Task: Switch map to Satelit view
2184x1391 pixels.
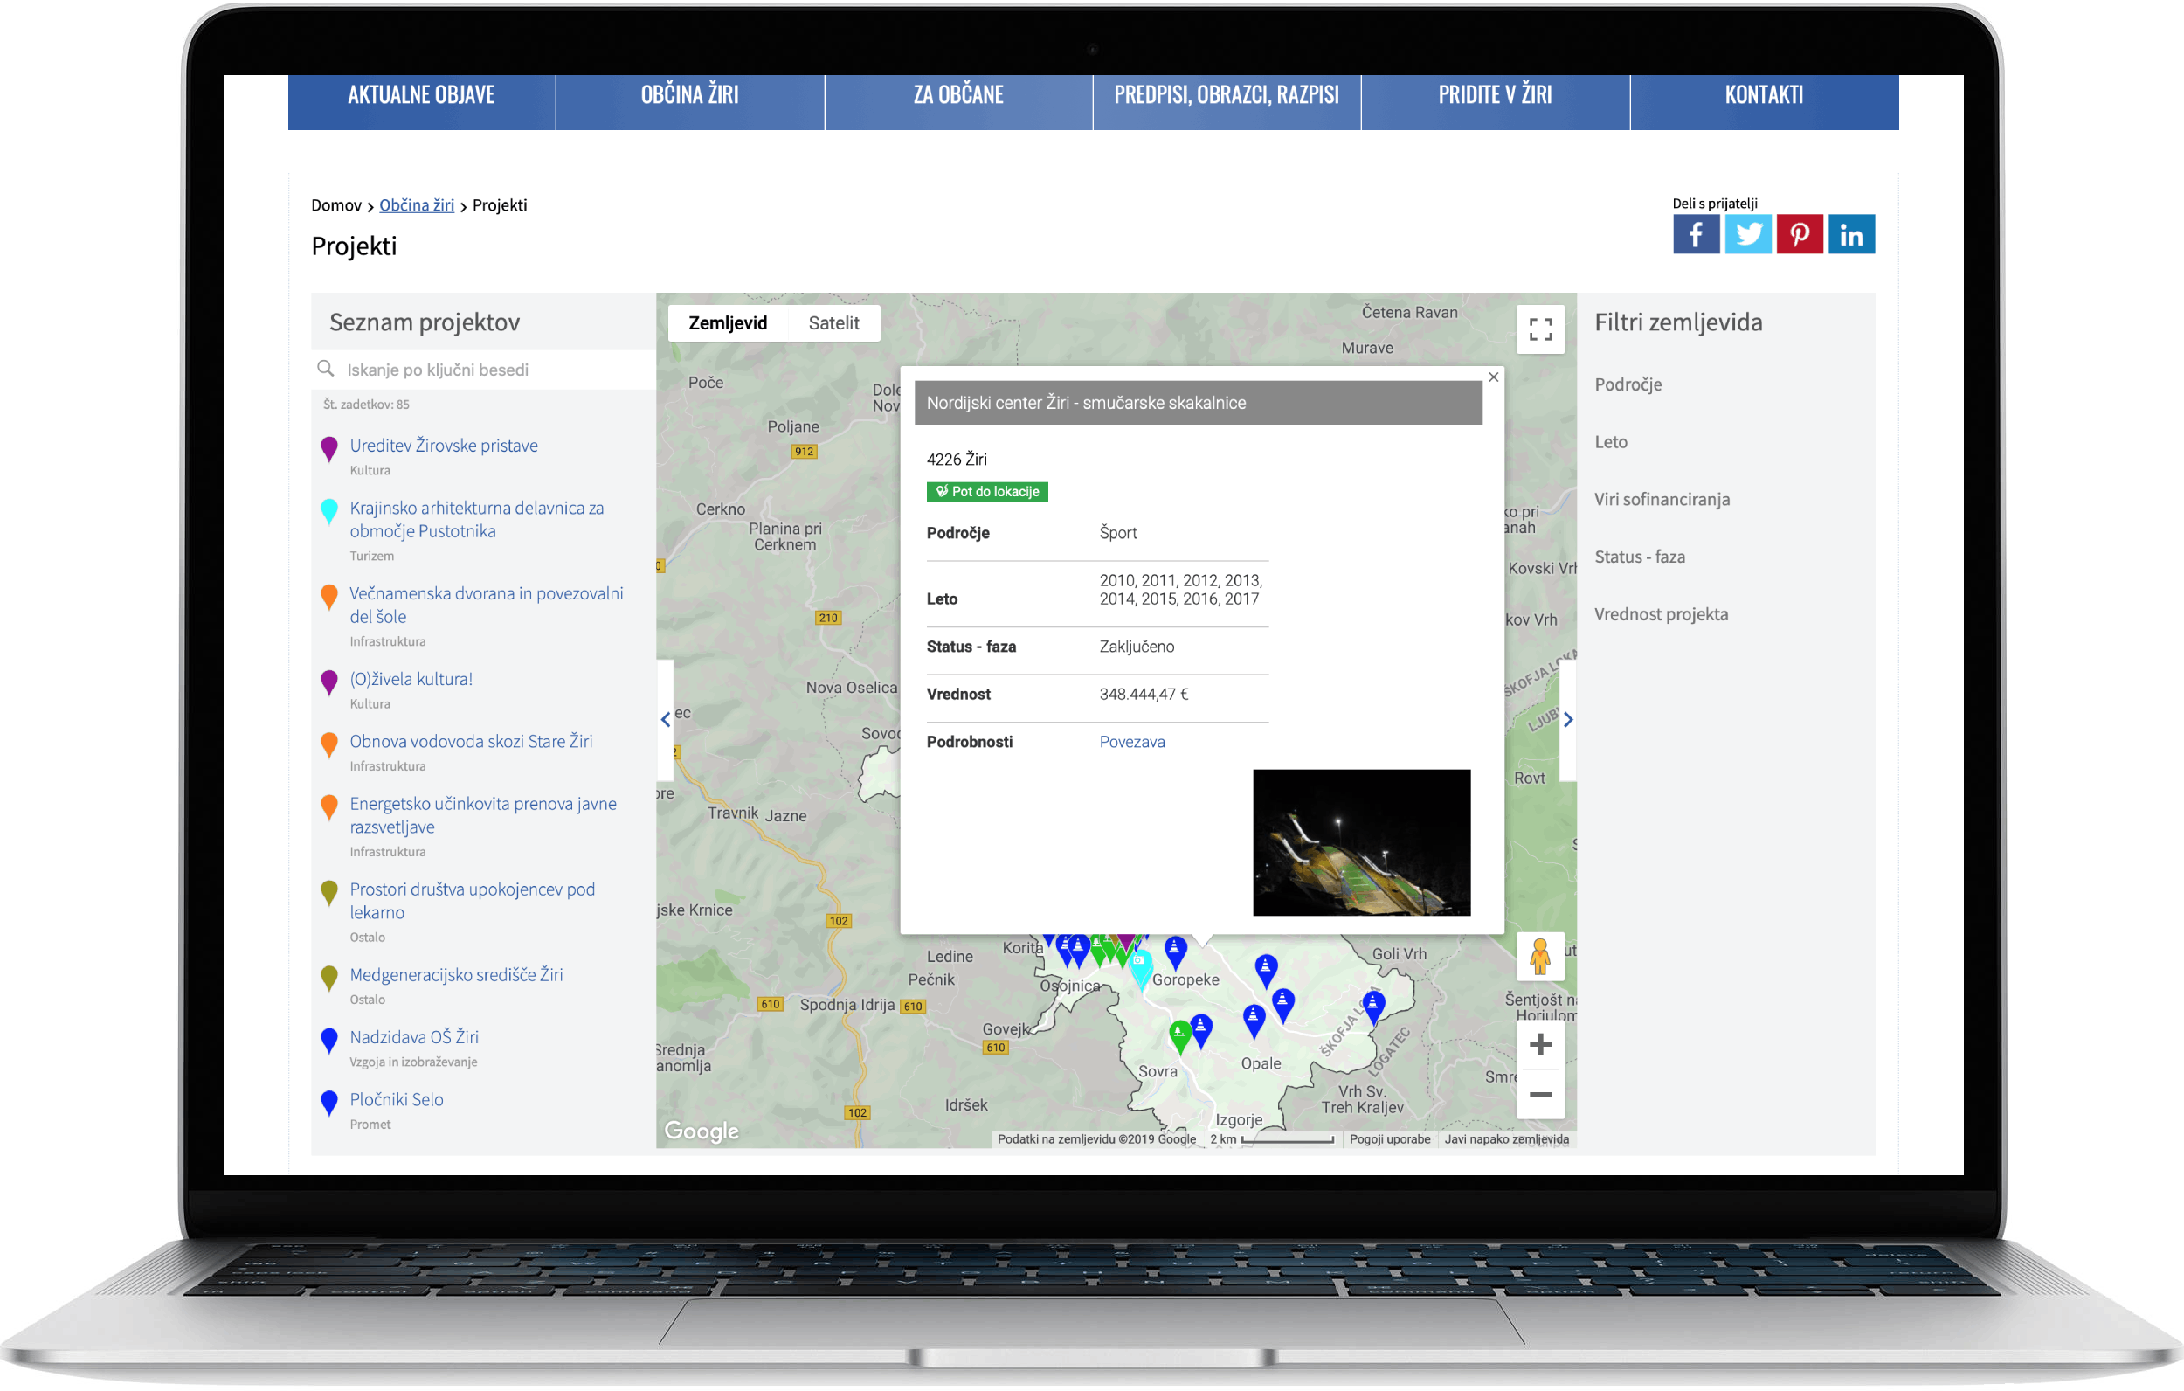Action: click(833, 323)
